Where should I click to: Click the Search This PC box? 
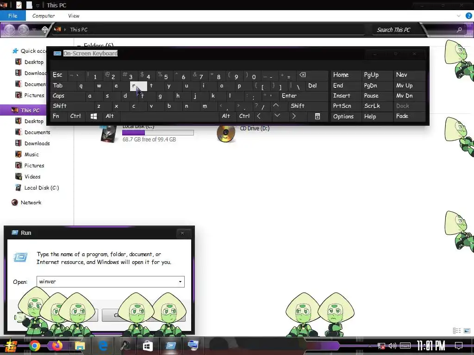pyautogui.click(x=414, y=30)
